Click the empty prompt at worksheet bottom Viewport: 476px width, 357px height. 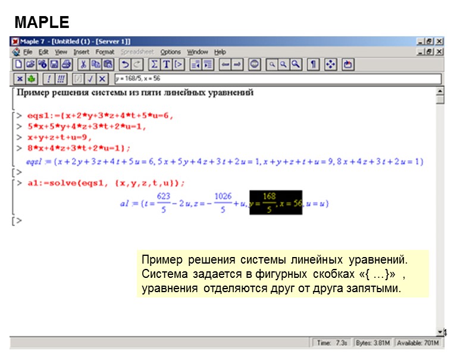17,221
